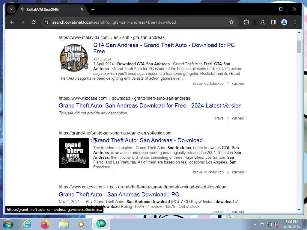Open more options dots for wizcase result
Image resolution: width=307 pixels, height=230 pixels.
tap(228, 119)
